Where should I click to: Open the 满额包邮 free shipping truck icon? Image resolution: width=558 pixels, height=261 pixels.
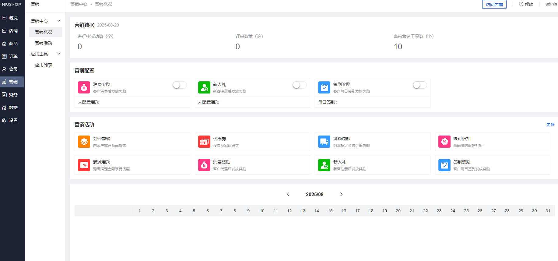point(324,142)
